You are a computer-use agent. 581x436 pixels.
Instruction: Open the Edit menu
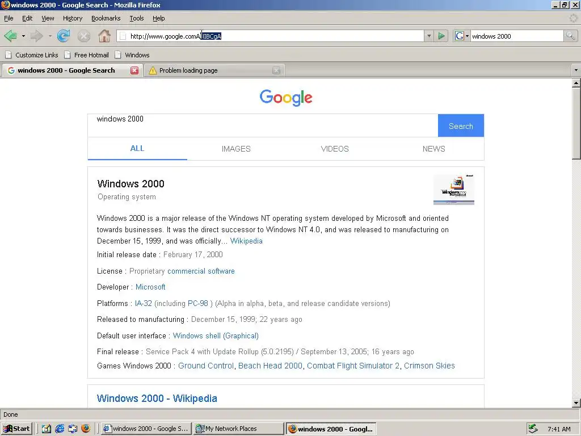click(27, 18)
